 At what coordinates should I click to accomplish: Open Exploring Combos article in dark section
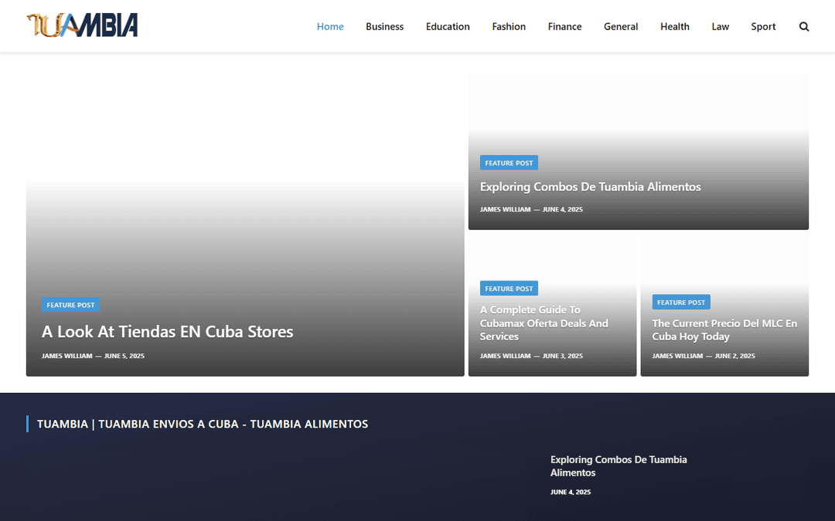tap(619, 466)
